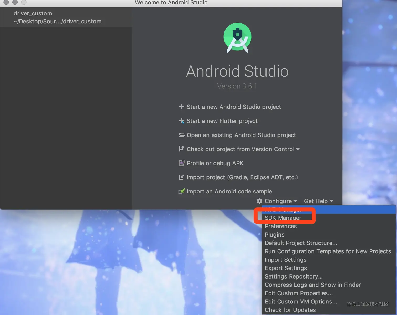Open recent project driver_custom

[x=66, y=17]
